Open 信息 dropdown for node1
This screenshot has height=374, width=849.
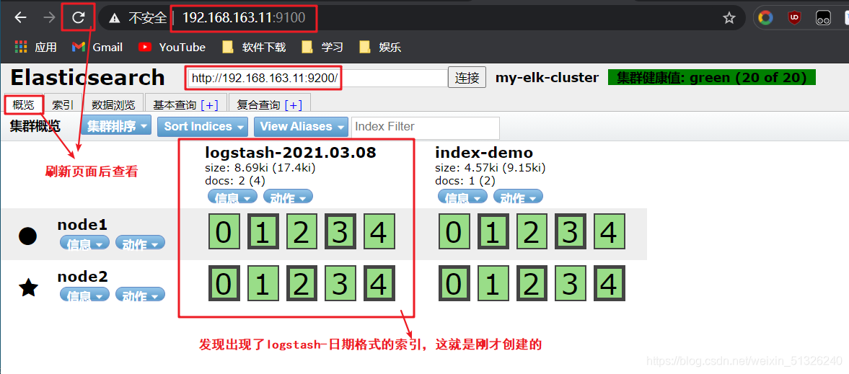(84, 243)
